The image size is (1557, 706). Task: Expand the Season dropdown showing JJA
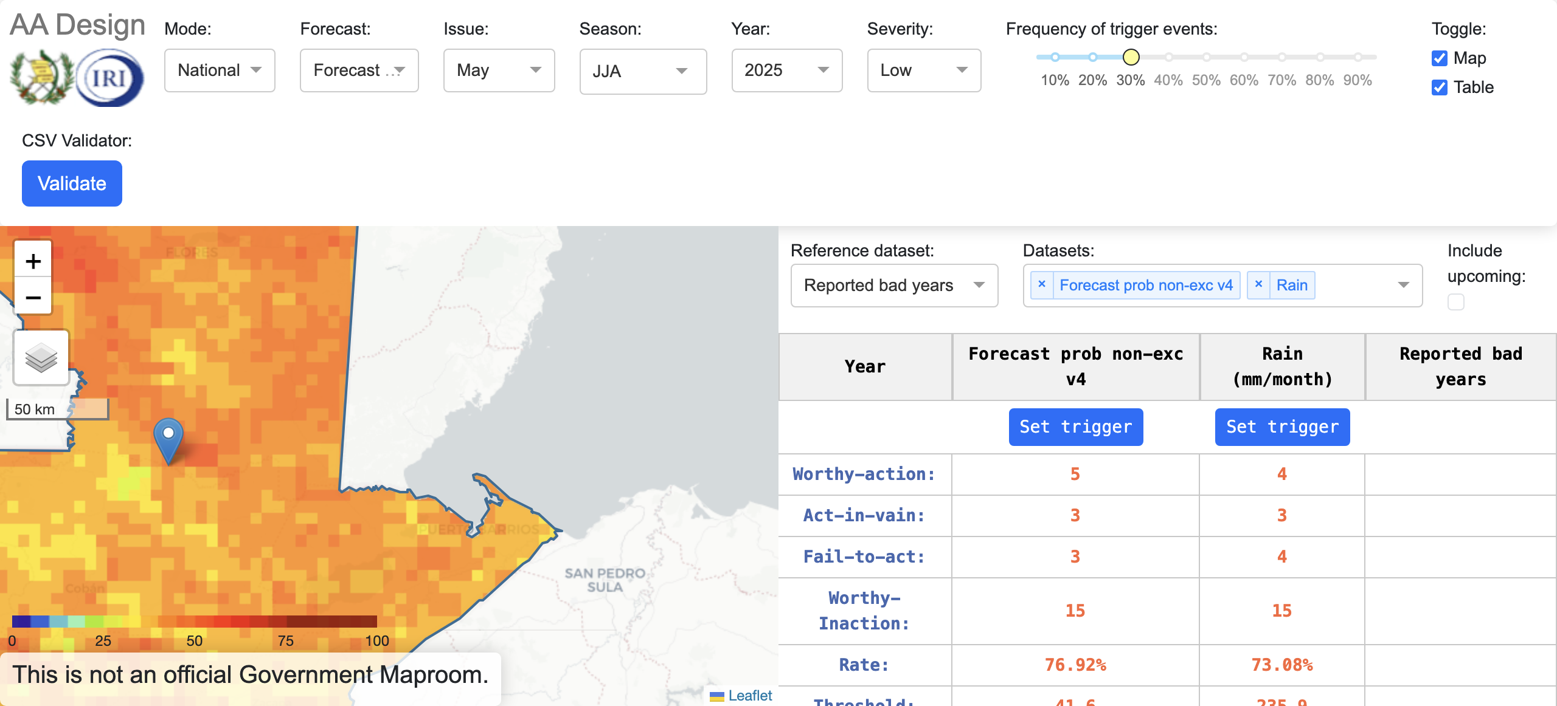click(643, 72)
